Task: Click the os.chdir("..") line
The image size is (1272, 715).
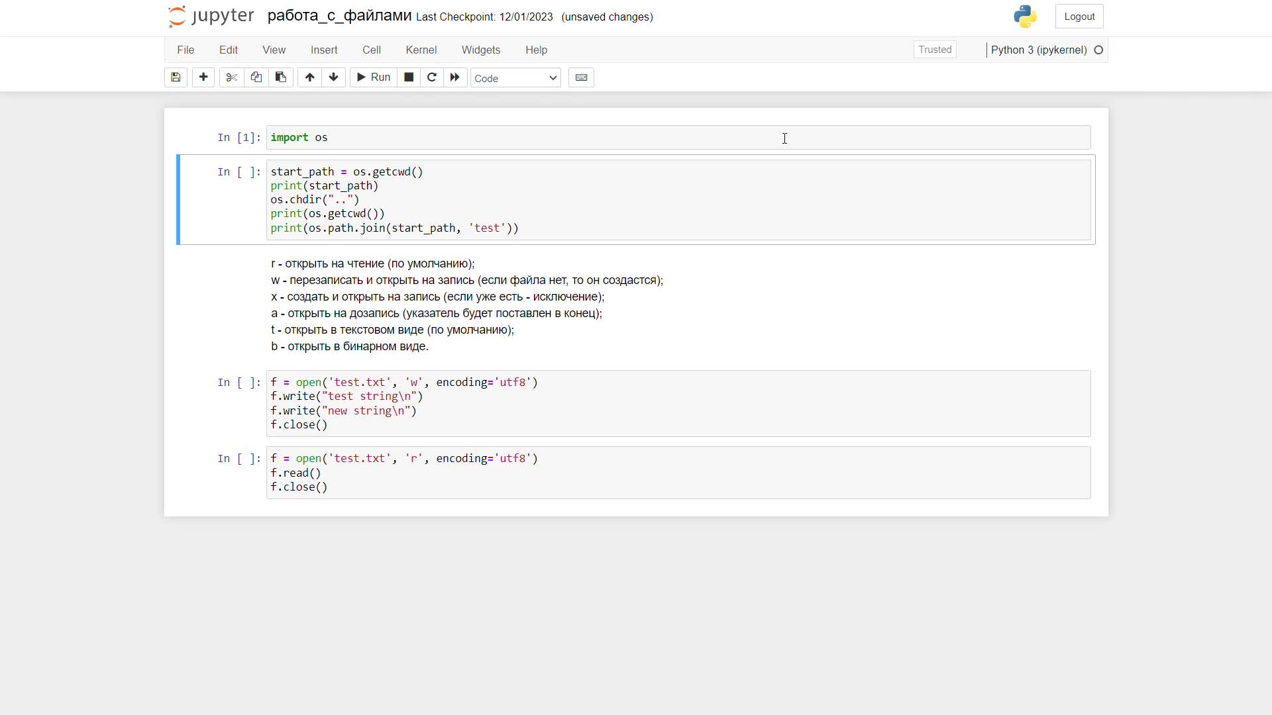Action: 315,200
